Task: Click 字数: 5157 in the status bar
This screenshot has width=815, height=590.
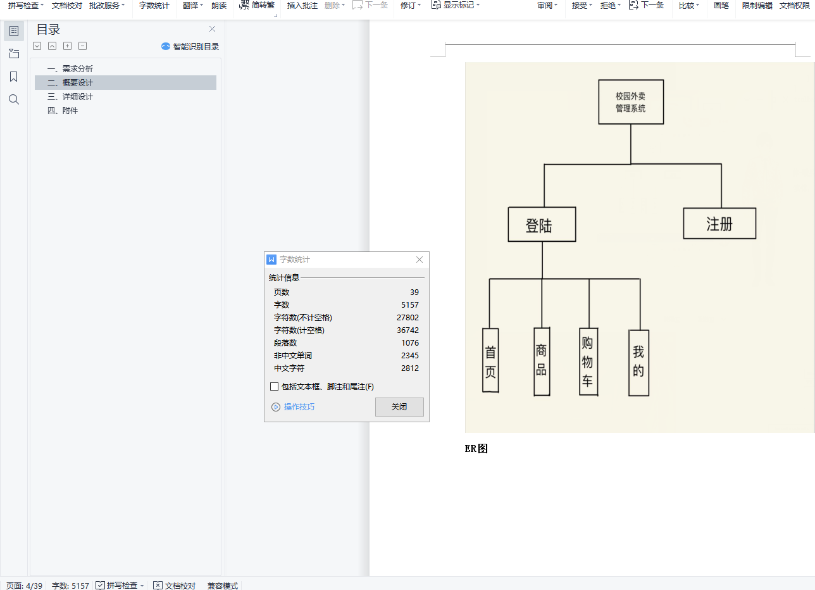Action: click(x=70, y=586)
